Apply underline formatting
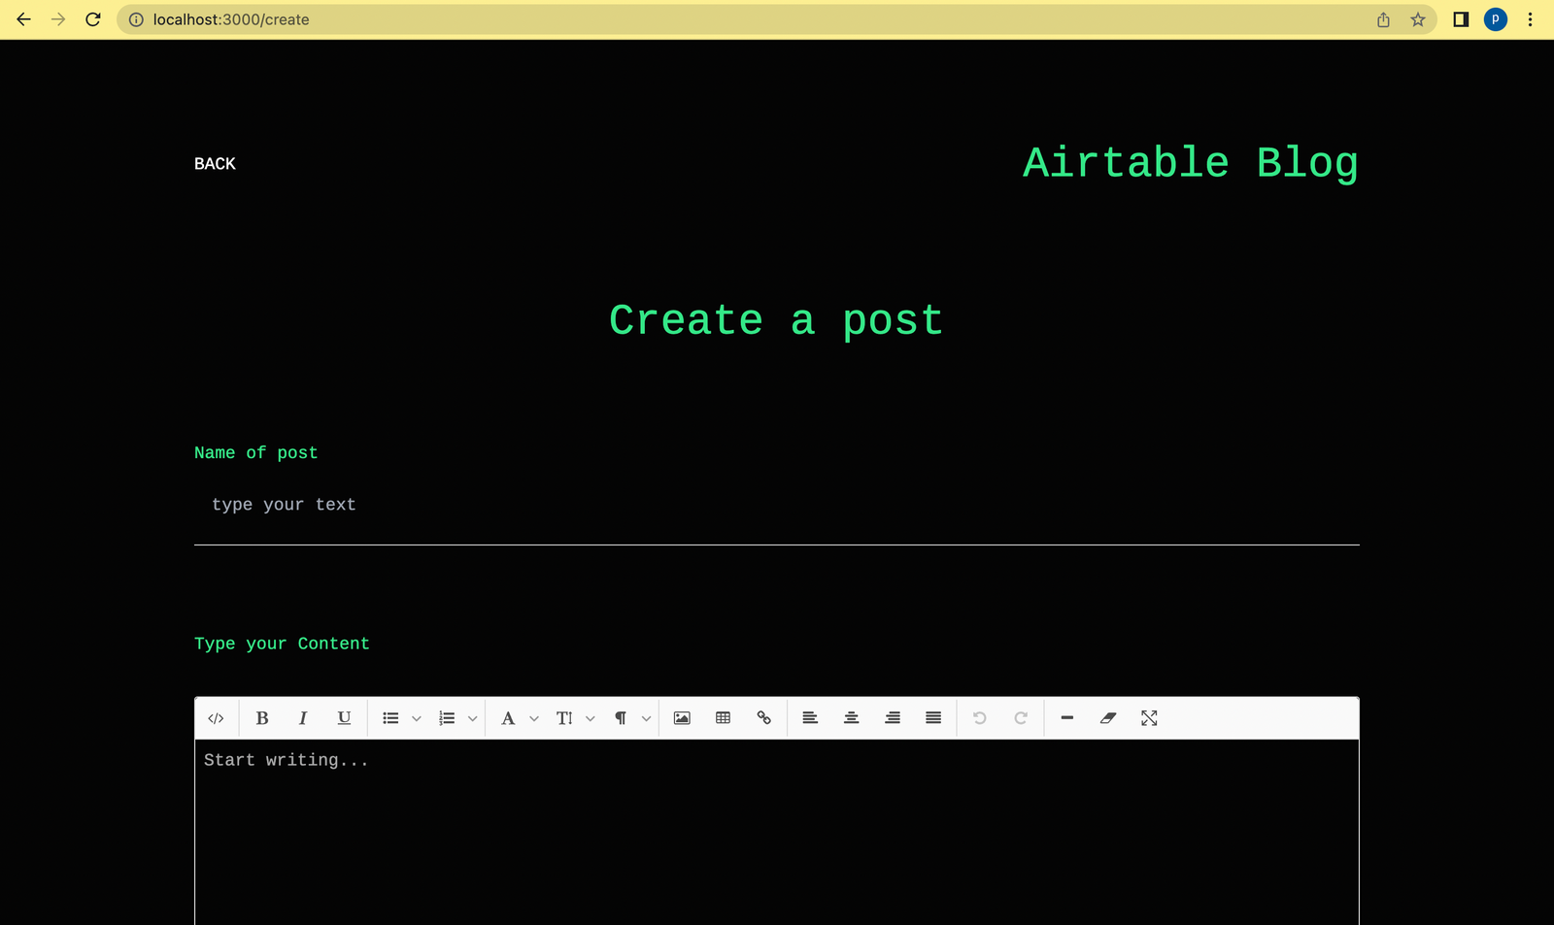This screenshot has height=925, width=1554. (x=344, y=718)
